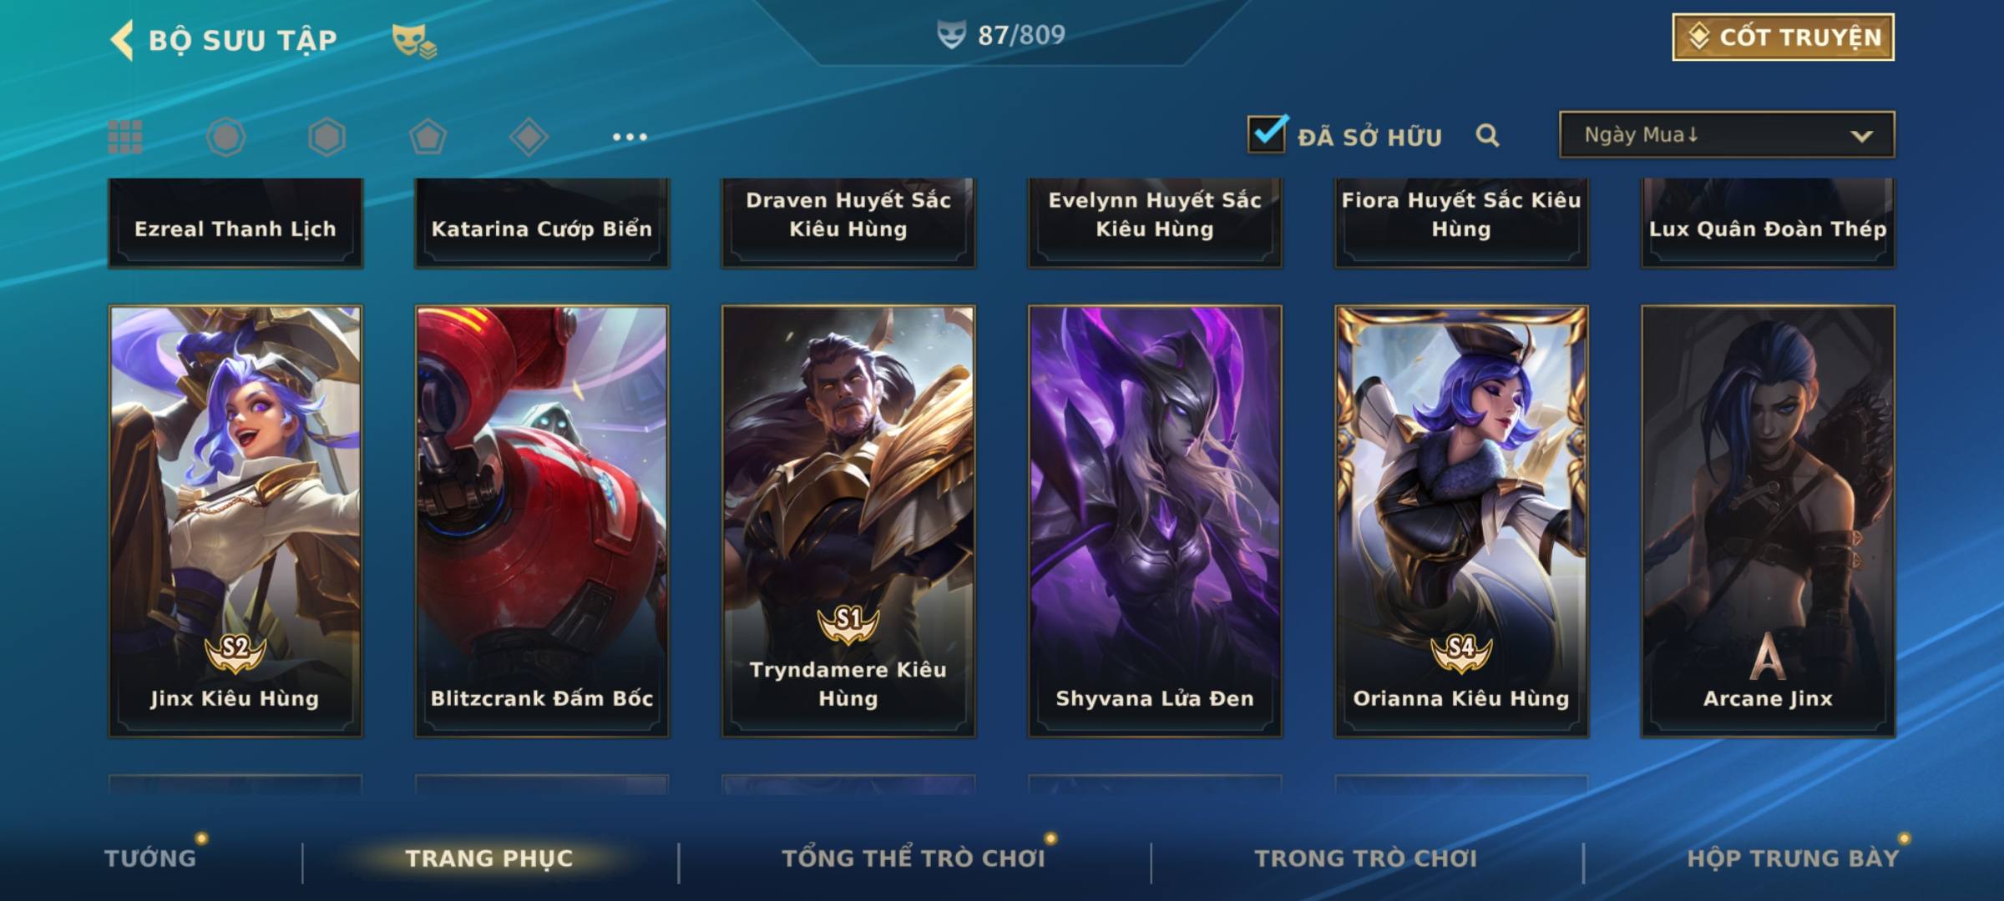Open the Arcane Jinx skin card
The height and width of the screenshot is (901, 2004).
coord(1768,521)
